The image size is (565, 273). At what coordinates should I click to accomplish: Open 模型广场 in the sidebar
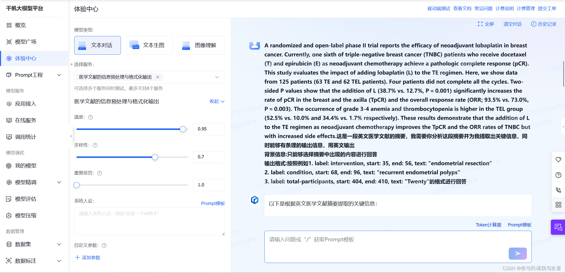coord(26,42)
